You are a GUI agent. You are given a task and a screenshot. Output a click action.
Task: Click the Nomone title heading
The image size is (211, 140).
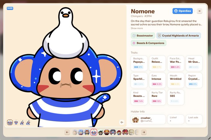coord(143,11)
